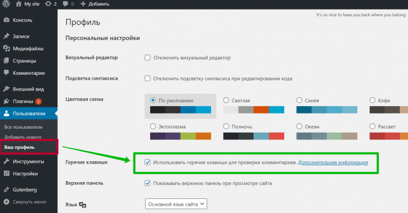The width and height of the screenshot is (408, 213).
Task: Open Ваш профиль submenu link
Action: tap(19, 147)
